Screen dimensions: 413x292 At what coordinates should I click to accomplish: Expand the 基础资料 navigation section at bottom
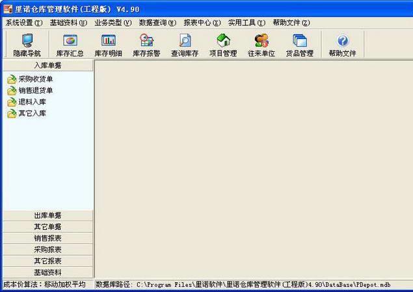[x=48, y=273]
